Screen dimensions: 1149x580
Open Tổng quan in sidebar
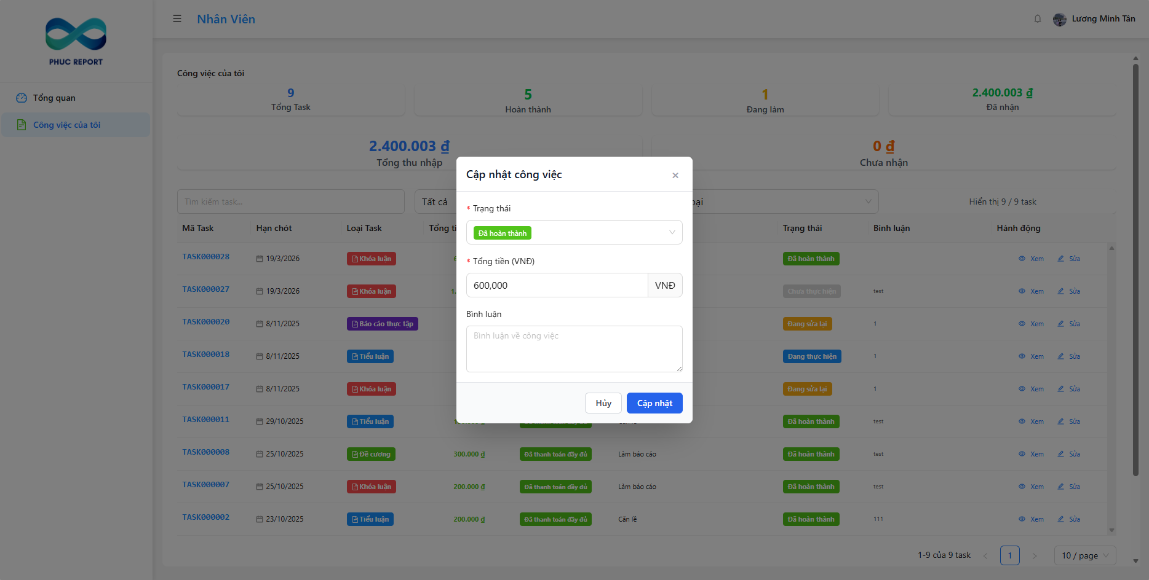[76, 98]
